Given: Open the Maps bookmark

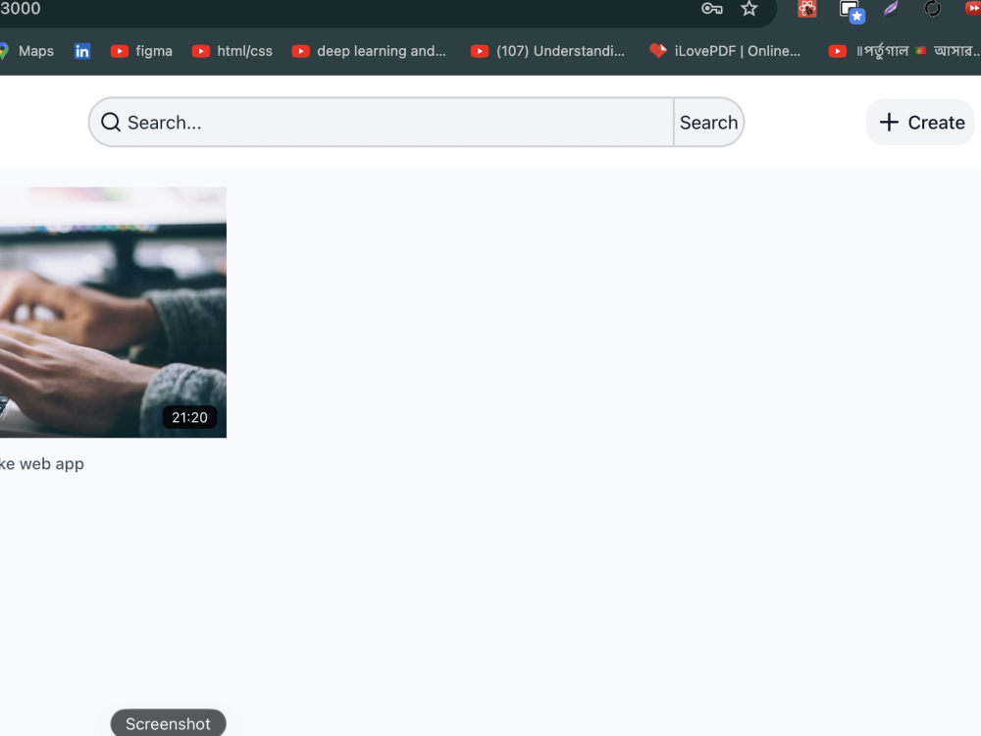Looking at the screenshot, I should [26, 51].
